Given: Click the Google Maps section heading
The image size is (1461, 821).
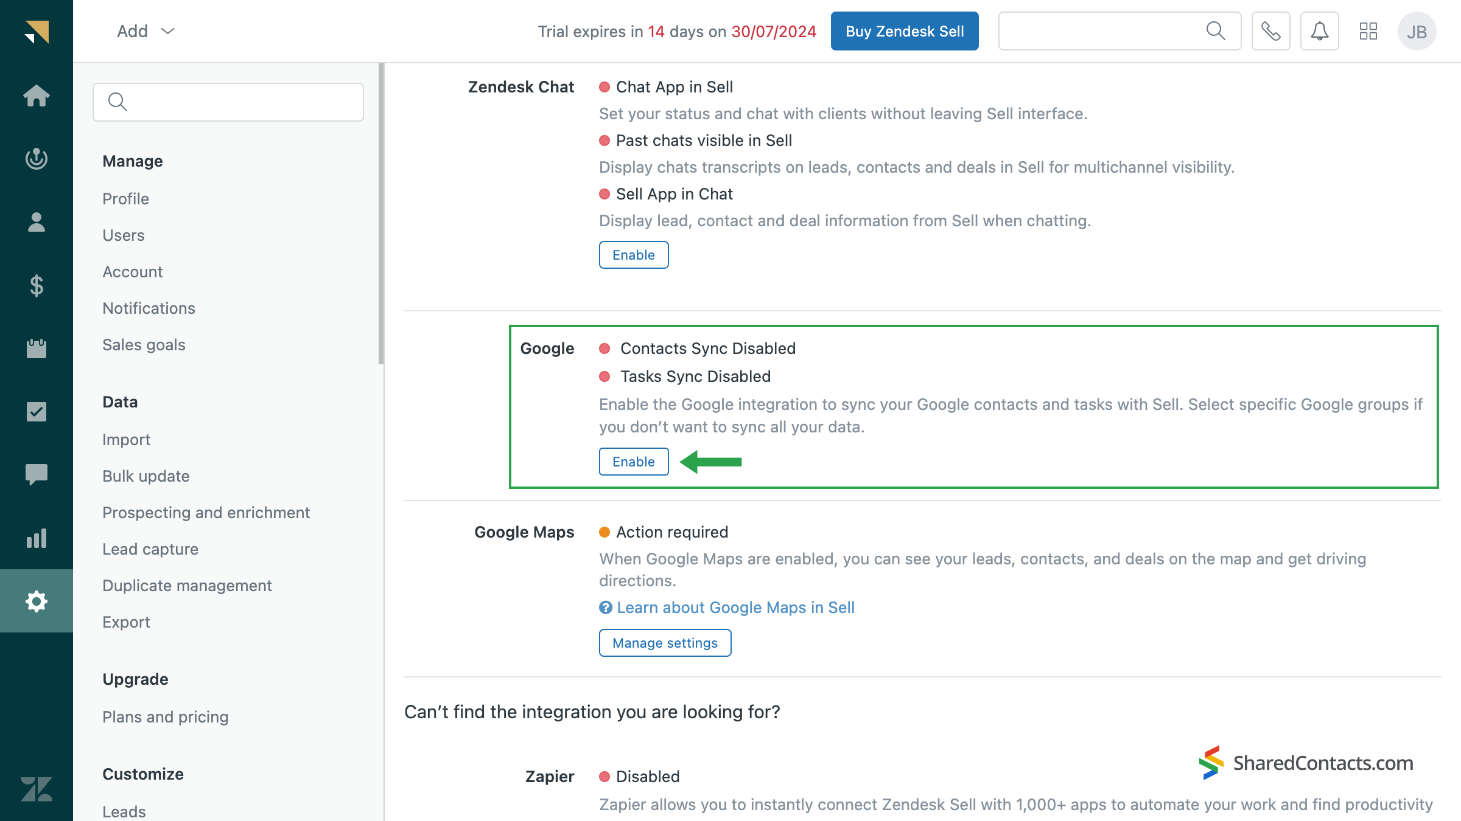Looking at the screenshot, I should 524,532.
